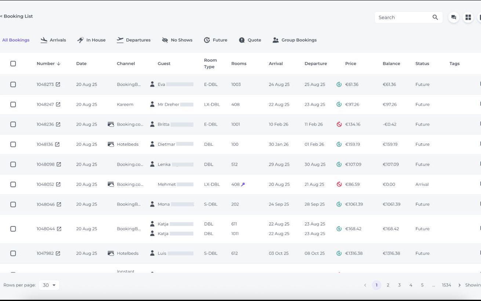Open external link icon for booking 1047982

[x=58, y=253]
